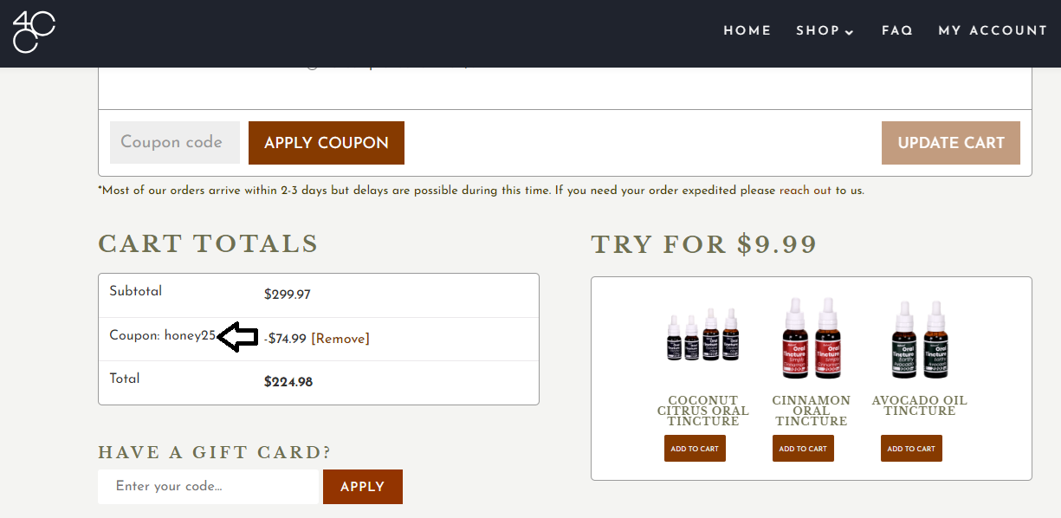Add Cinnamon Oral Tincture to cart
The width and height of the screenshot is (1061, 518).
pos(803,448)
